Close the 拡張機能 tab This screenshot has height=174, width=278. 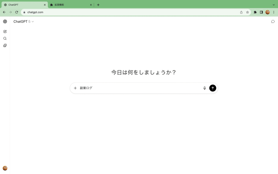click(x=91, y=5)
